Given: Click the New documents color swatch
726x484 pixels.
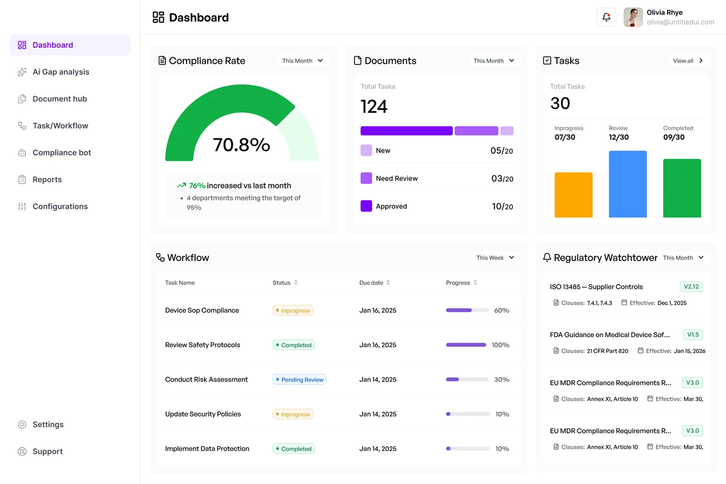Looking at the screenshot, I should [366, 150].
